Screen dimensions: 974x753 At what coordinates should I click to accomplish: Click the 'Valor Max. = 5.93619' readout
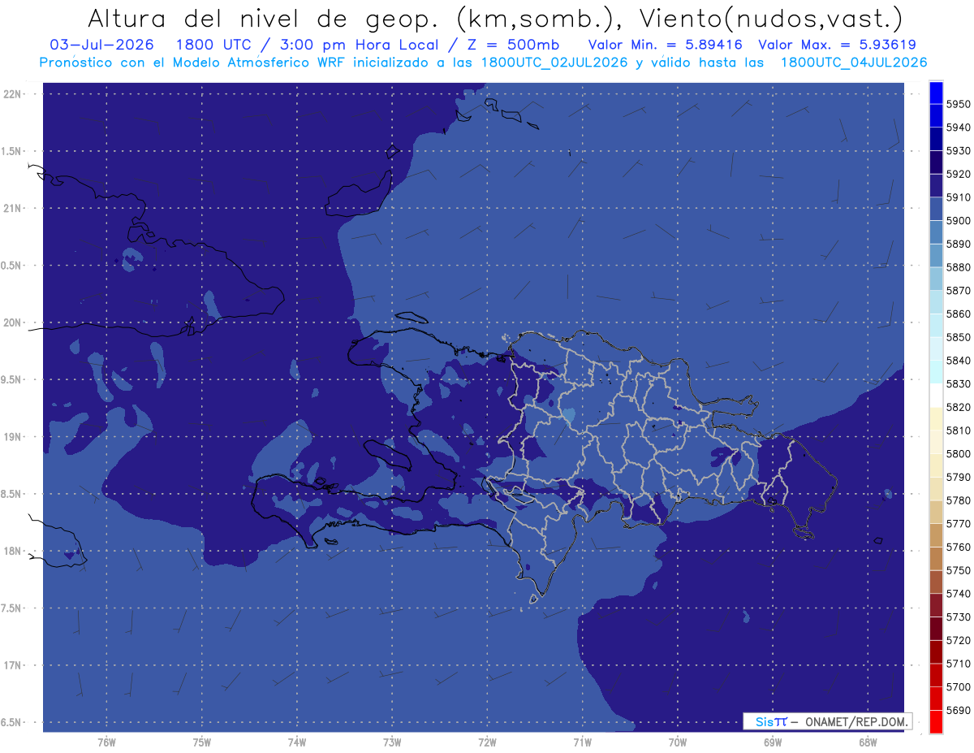click(x=838, y=45)
